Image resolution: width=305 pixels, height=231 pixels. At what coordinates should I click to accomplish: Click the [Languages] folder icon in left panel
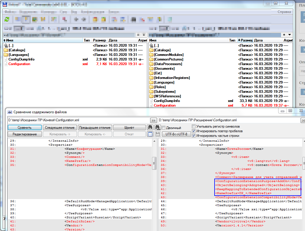point(6,55)
